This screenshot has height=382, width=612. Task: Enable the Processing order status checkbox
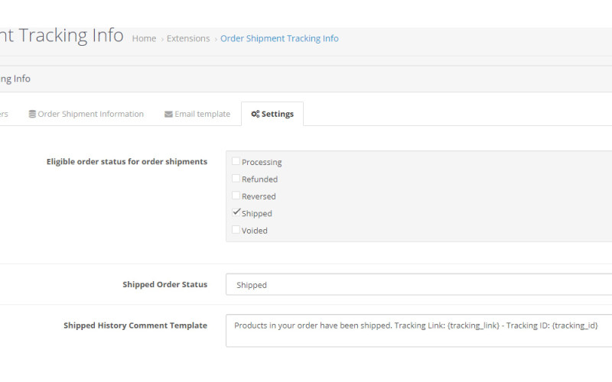pyautogui.click(x=236, y=161)
